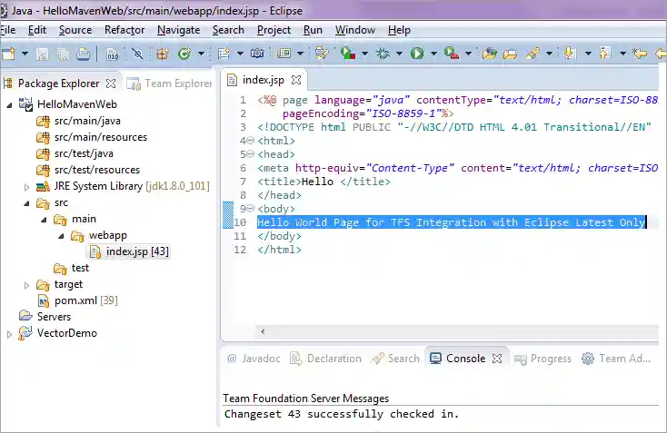Click the editor horizontal scrollbar left arrow
Viewport: 667px width, 433px height.
click(263, 332)
